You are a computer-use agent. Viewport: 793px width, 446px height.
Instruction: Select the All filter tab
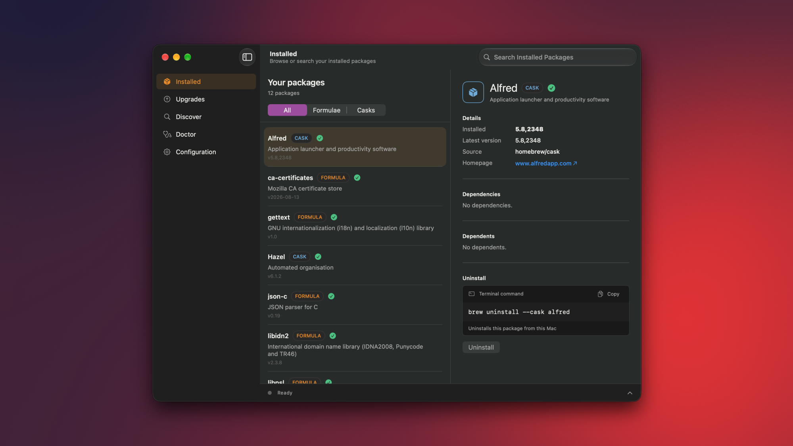287,110
